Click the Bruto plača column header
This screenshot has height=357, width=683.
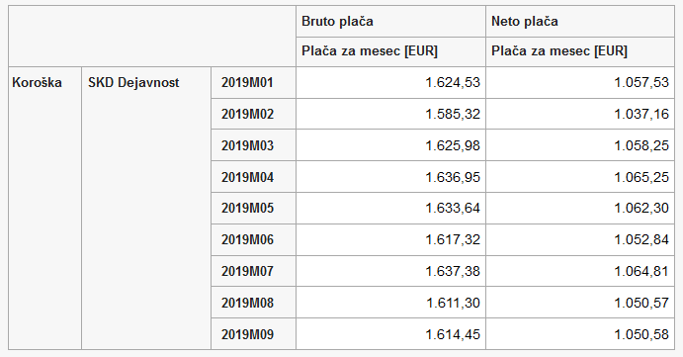(x=390, y=22)
